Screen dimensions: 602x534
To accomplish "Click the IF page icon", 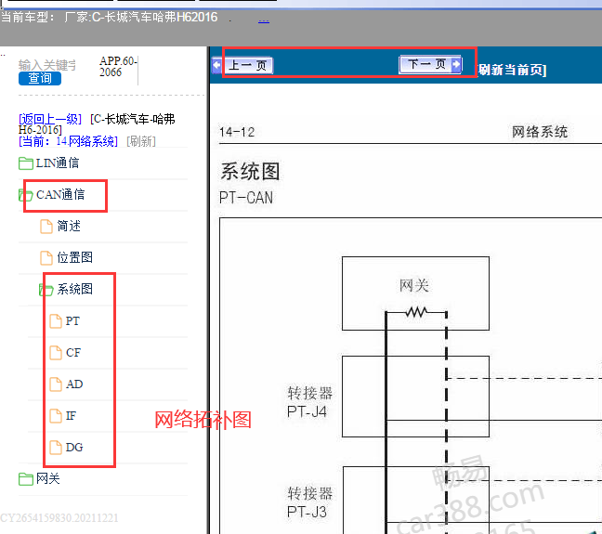I will click(x=56, y=415).
